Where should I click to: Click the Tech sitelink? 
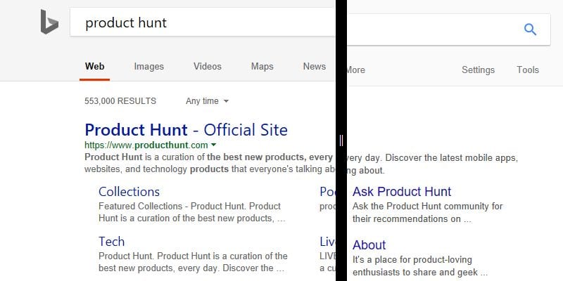[x=111, y=242]
